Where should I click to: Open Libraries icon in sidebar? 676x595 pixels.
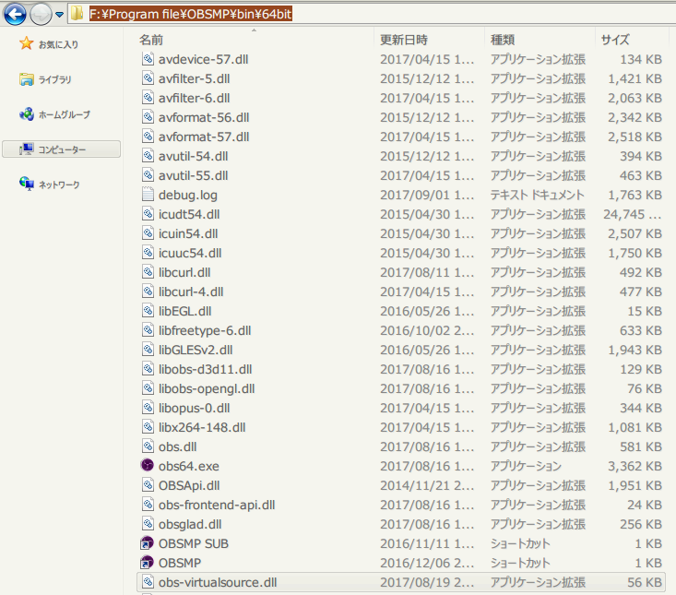coord(27,79)
